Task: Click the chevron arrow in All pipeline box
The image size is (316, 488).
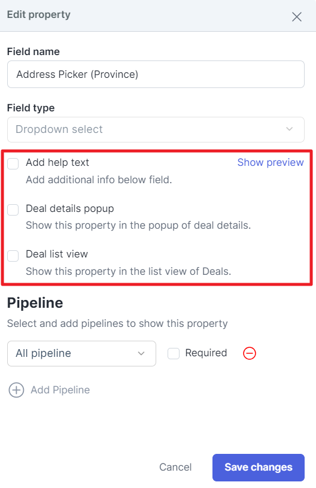Action: [141, 353]
